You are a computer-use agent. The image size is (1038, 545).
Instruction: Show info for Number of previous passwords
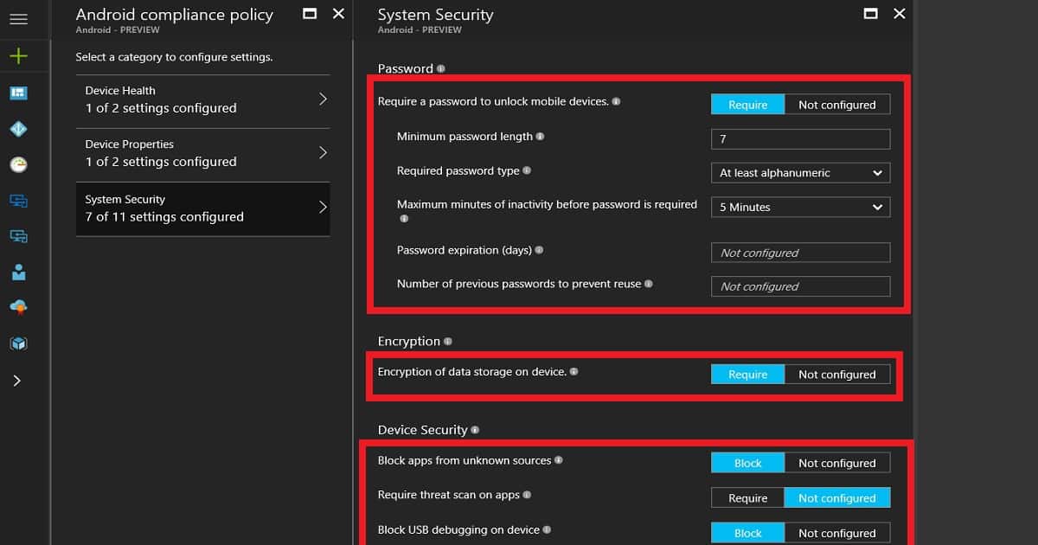649,284
